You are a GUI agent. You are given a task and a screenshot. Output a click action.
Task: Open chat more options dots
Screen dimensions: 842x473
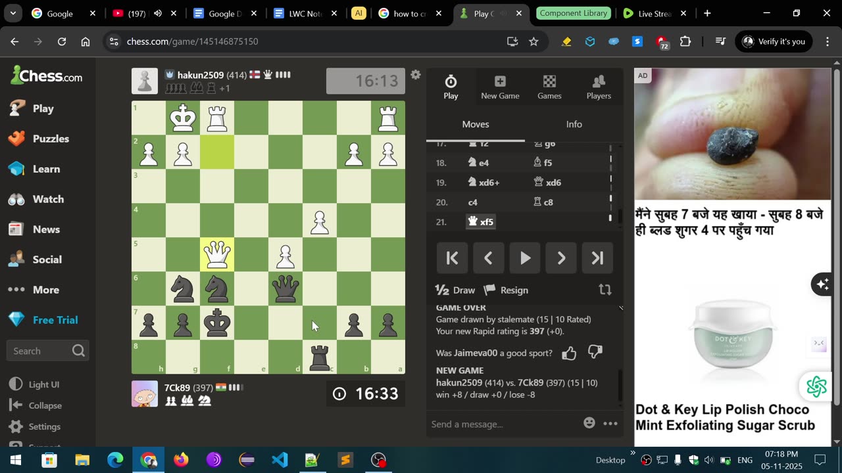(610, 424)
